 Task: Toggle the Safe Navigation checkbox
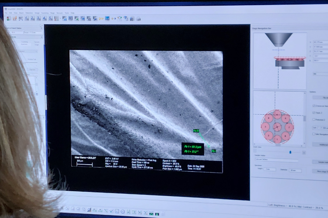pyautogui.click(x=314, y=134)
